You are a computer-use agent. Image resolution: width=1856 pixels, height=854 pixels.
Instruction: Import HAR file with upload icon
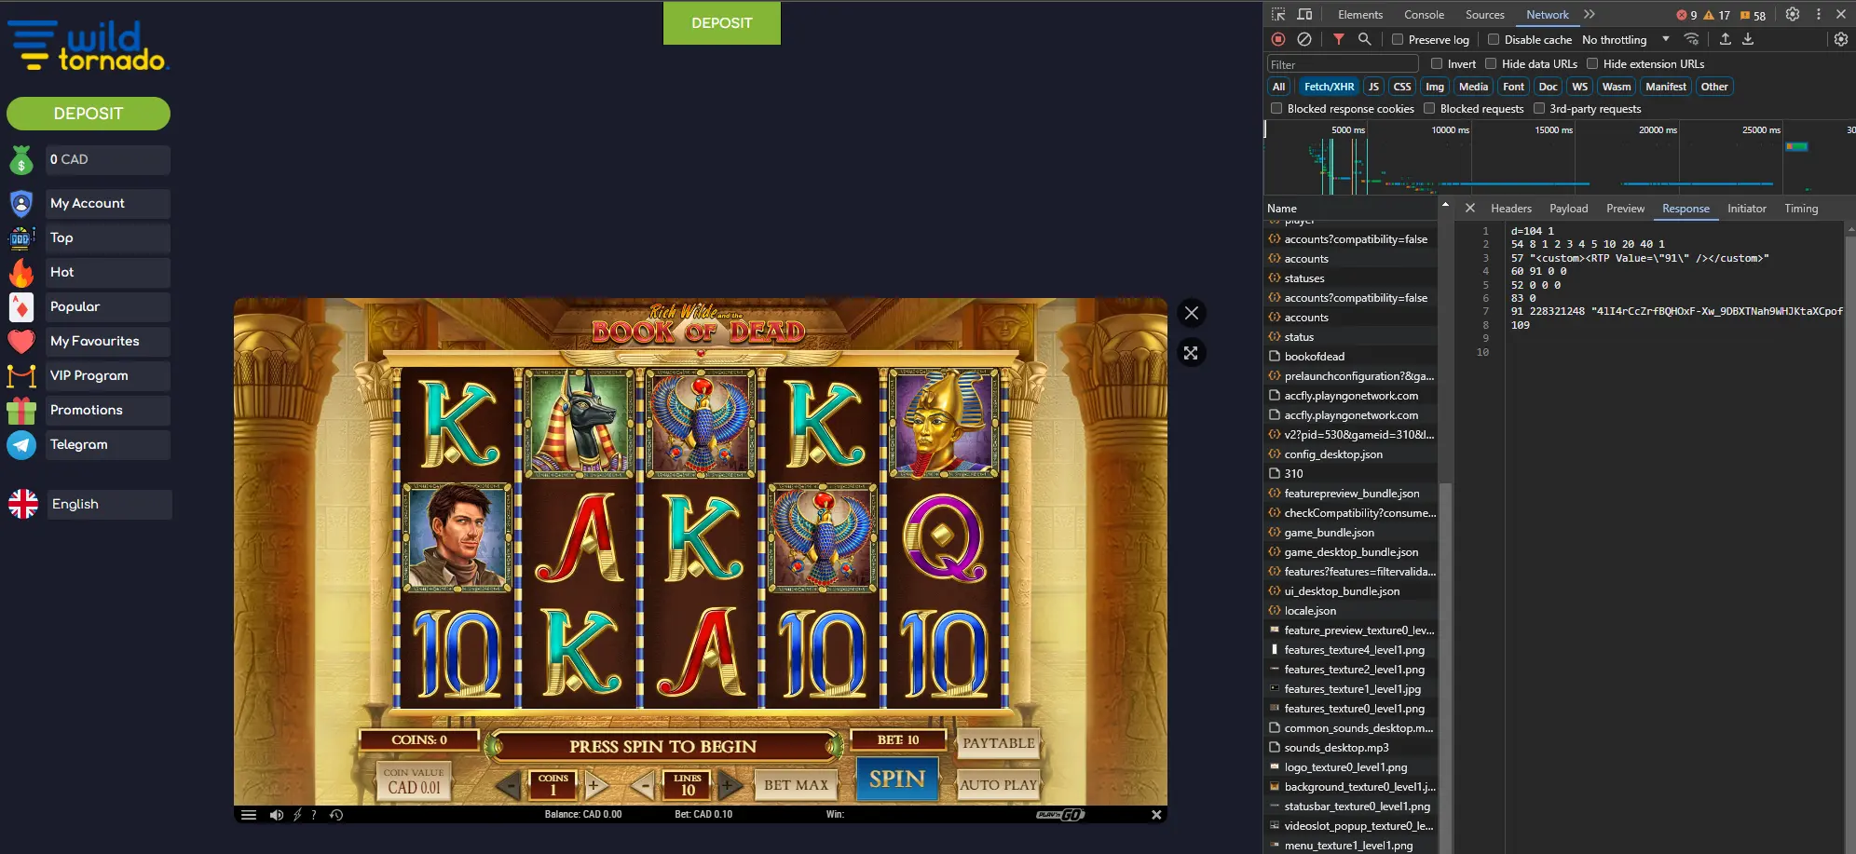click(x=1725, y=39)
